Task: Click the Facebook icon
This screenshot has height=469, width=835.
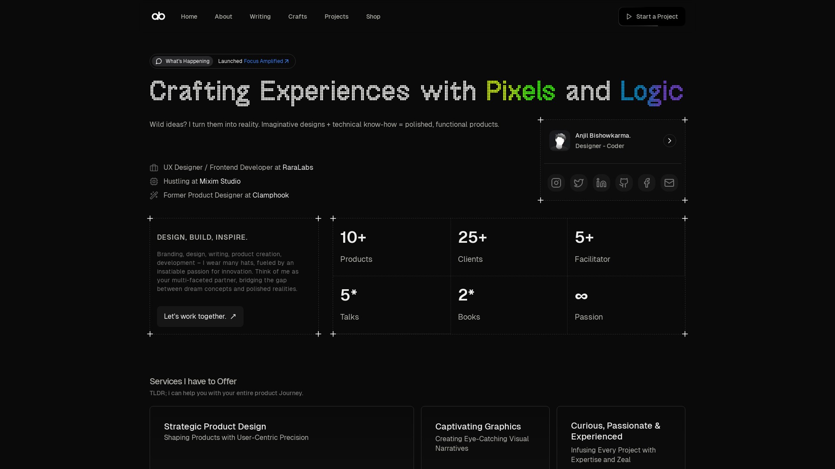Action: coord(646,183)
